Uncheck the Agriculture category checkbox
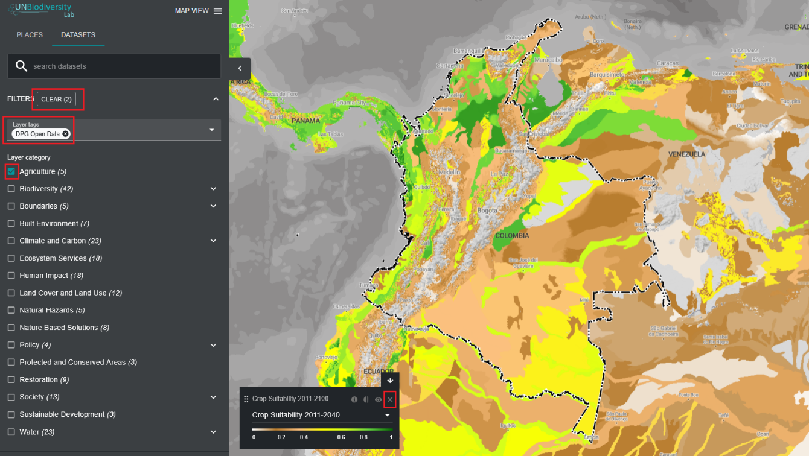 tap(11, 172)
